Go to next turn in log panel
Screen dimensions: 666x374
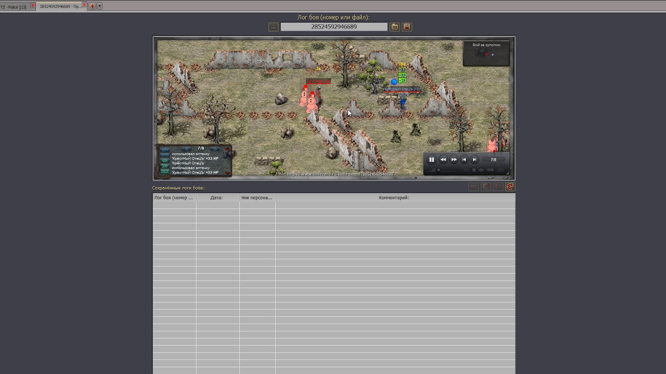click(x=215, y=149)
